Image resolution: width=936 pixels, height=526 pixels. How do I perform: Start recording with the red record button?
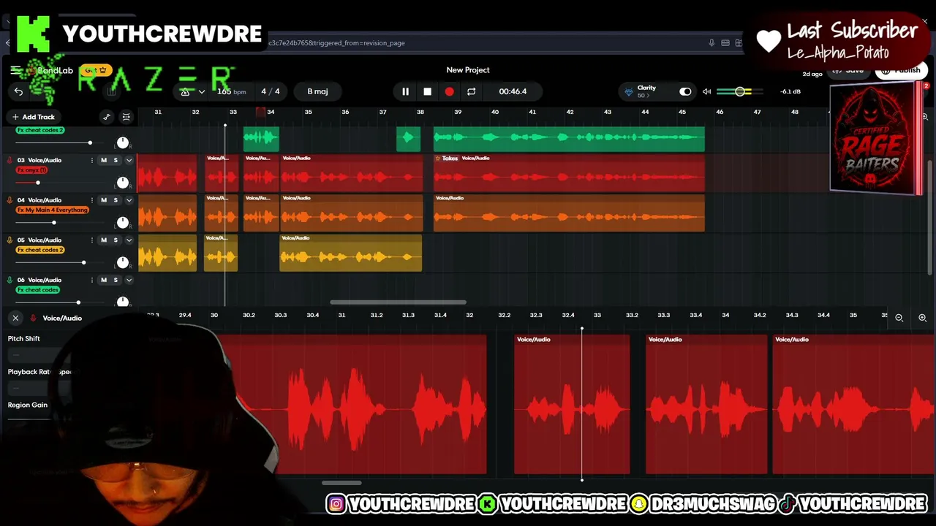coord(449,91)
